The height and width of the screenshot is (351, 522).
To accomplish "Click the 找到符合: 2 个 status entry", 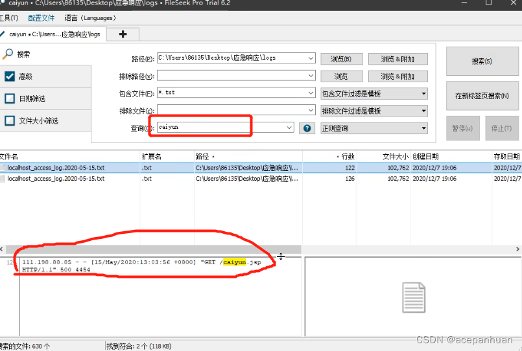I will pyautogui.click(x=139, y=346).
